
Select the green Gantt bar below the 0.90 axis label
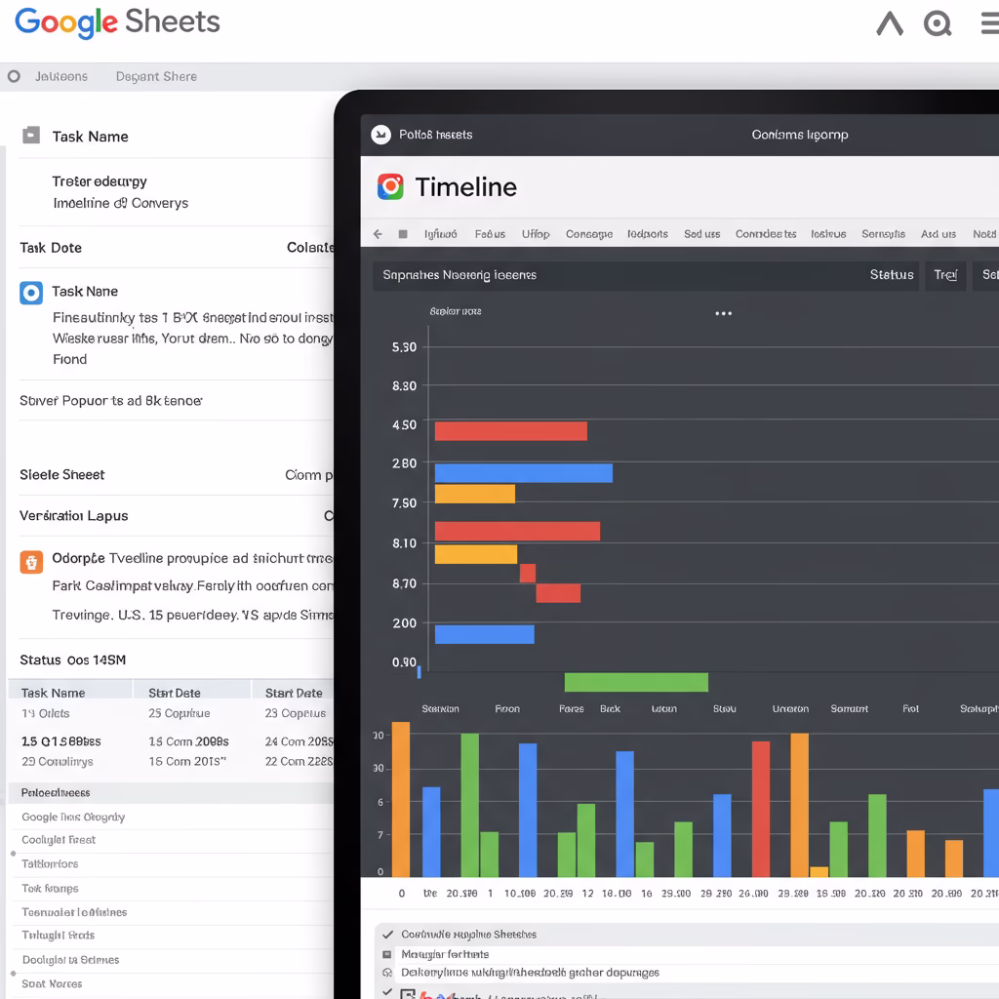pos(636,682)
